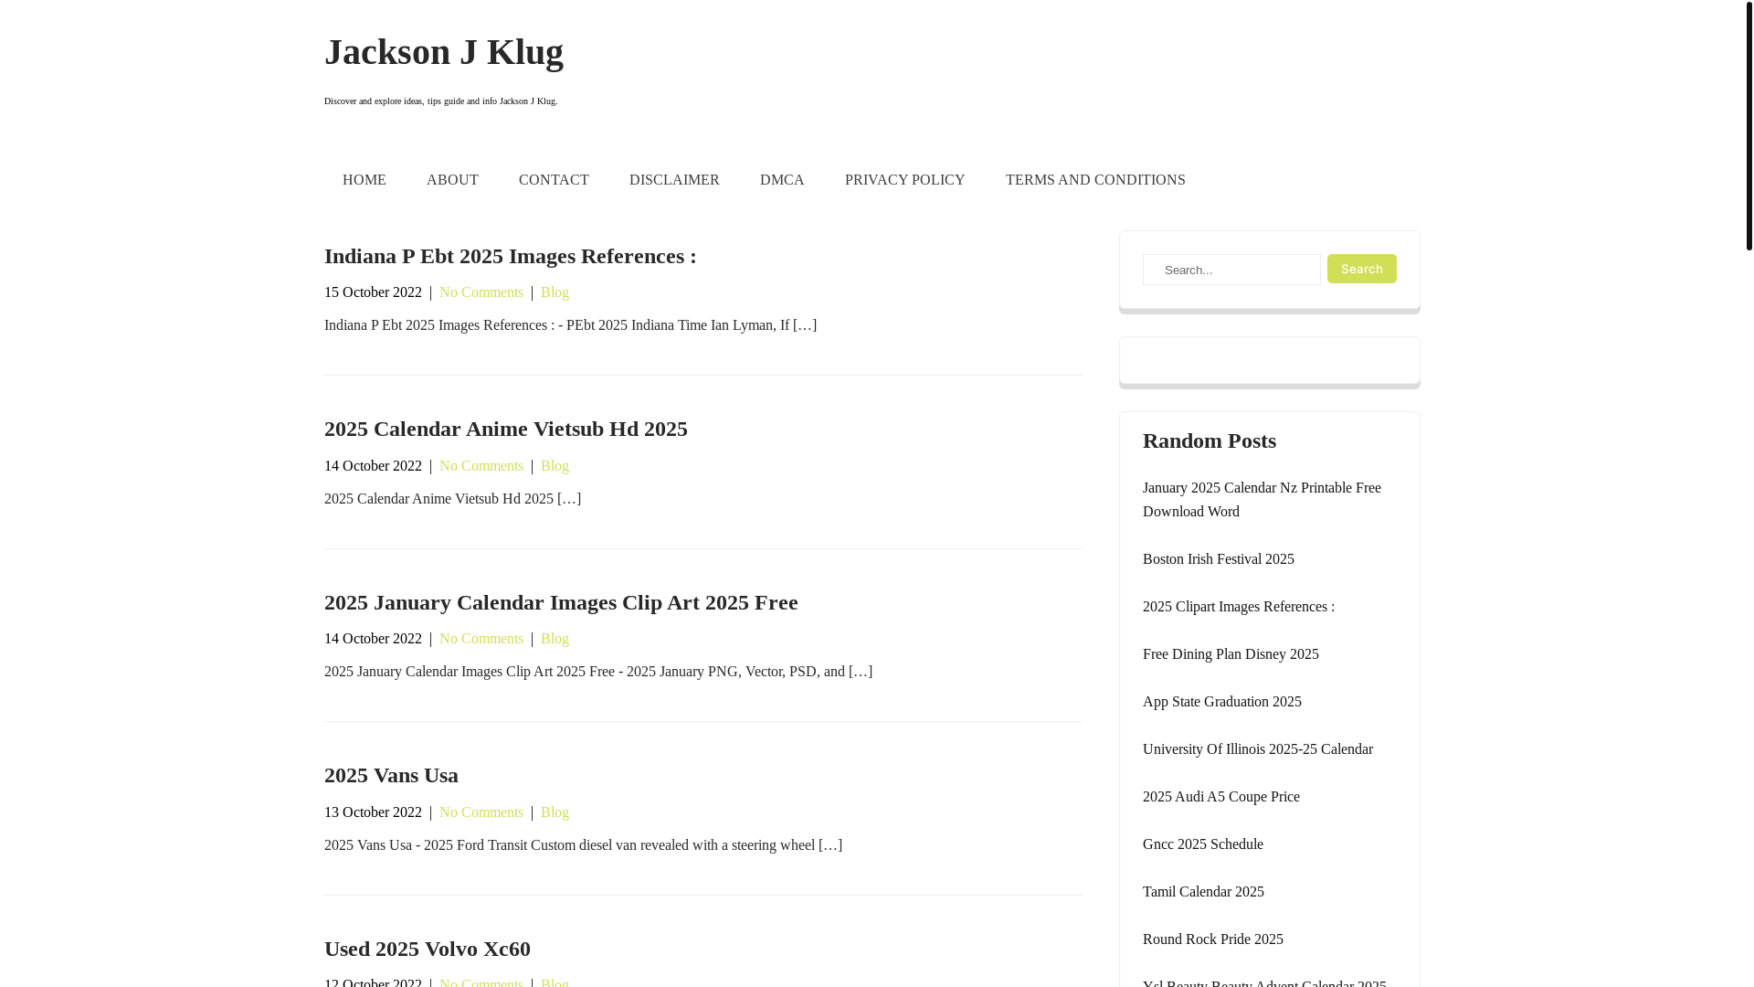Open random post Round Rock Pride 2025
Screen dimensions: 1754x987
coord(1213,939)
